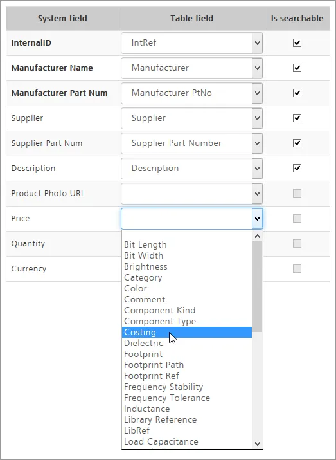Select Costing from the dropdown list

[x=187, y=332]
